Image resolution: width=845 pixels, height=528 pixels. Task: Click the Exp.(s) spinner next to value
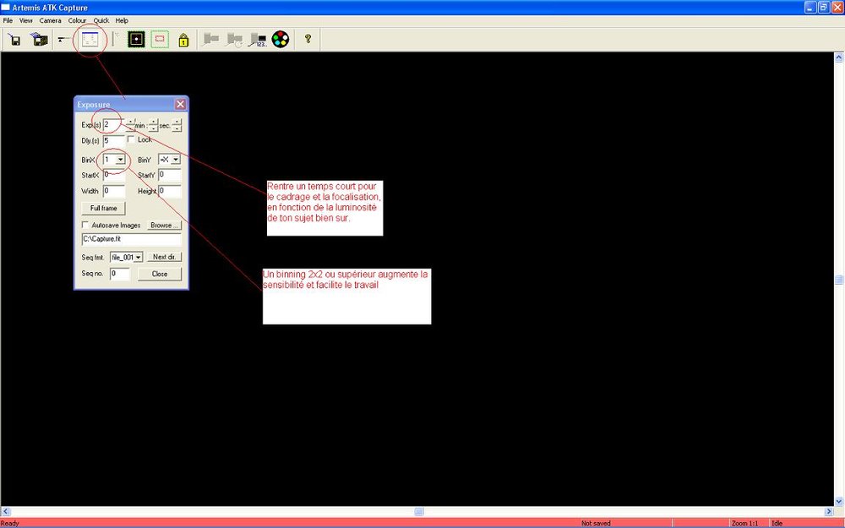pyautogui.click(x=130, y=125)
